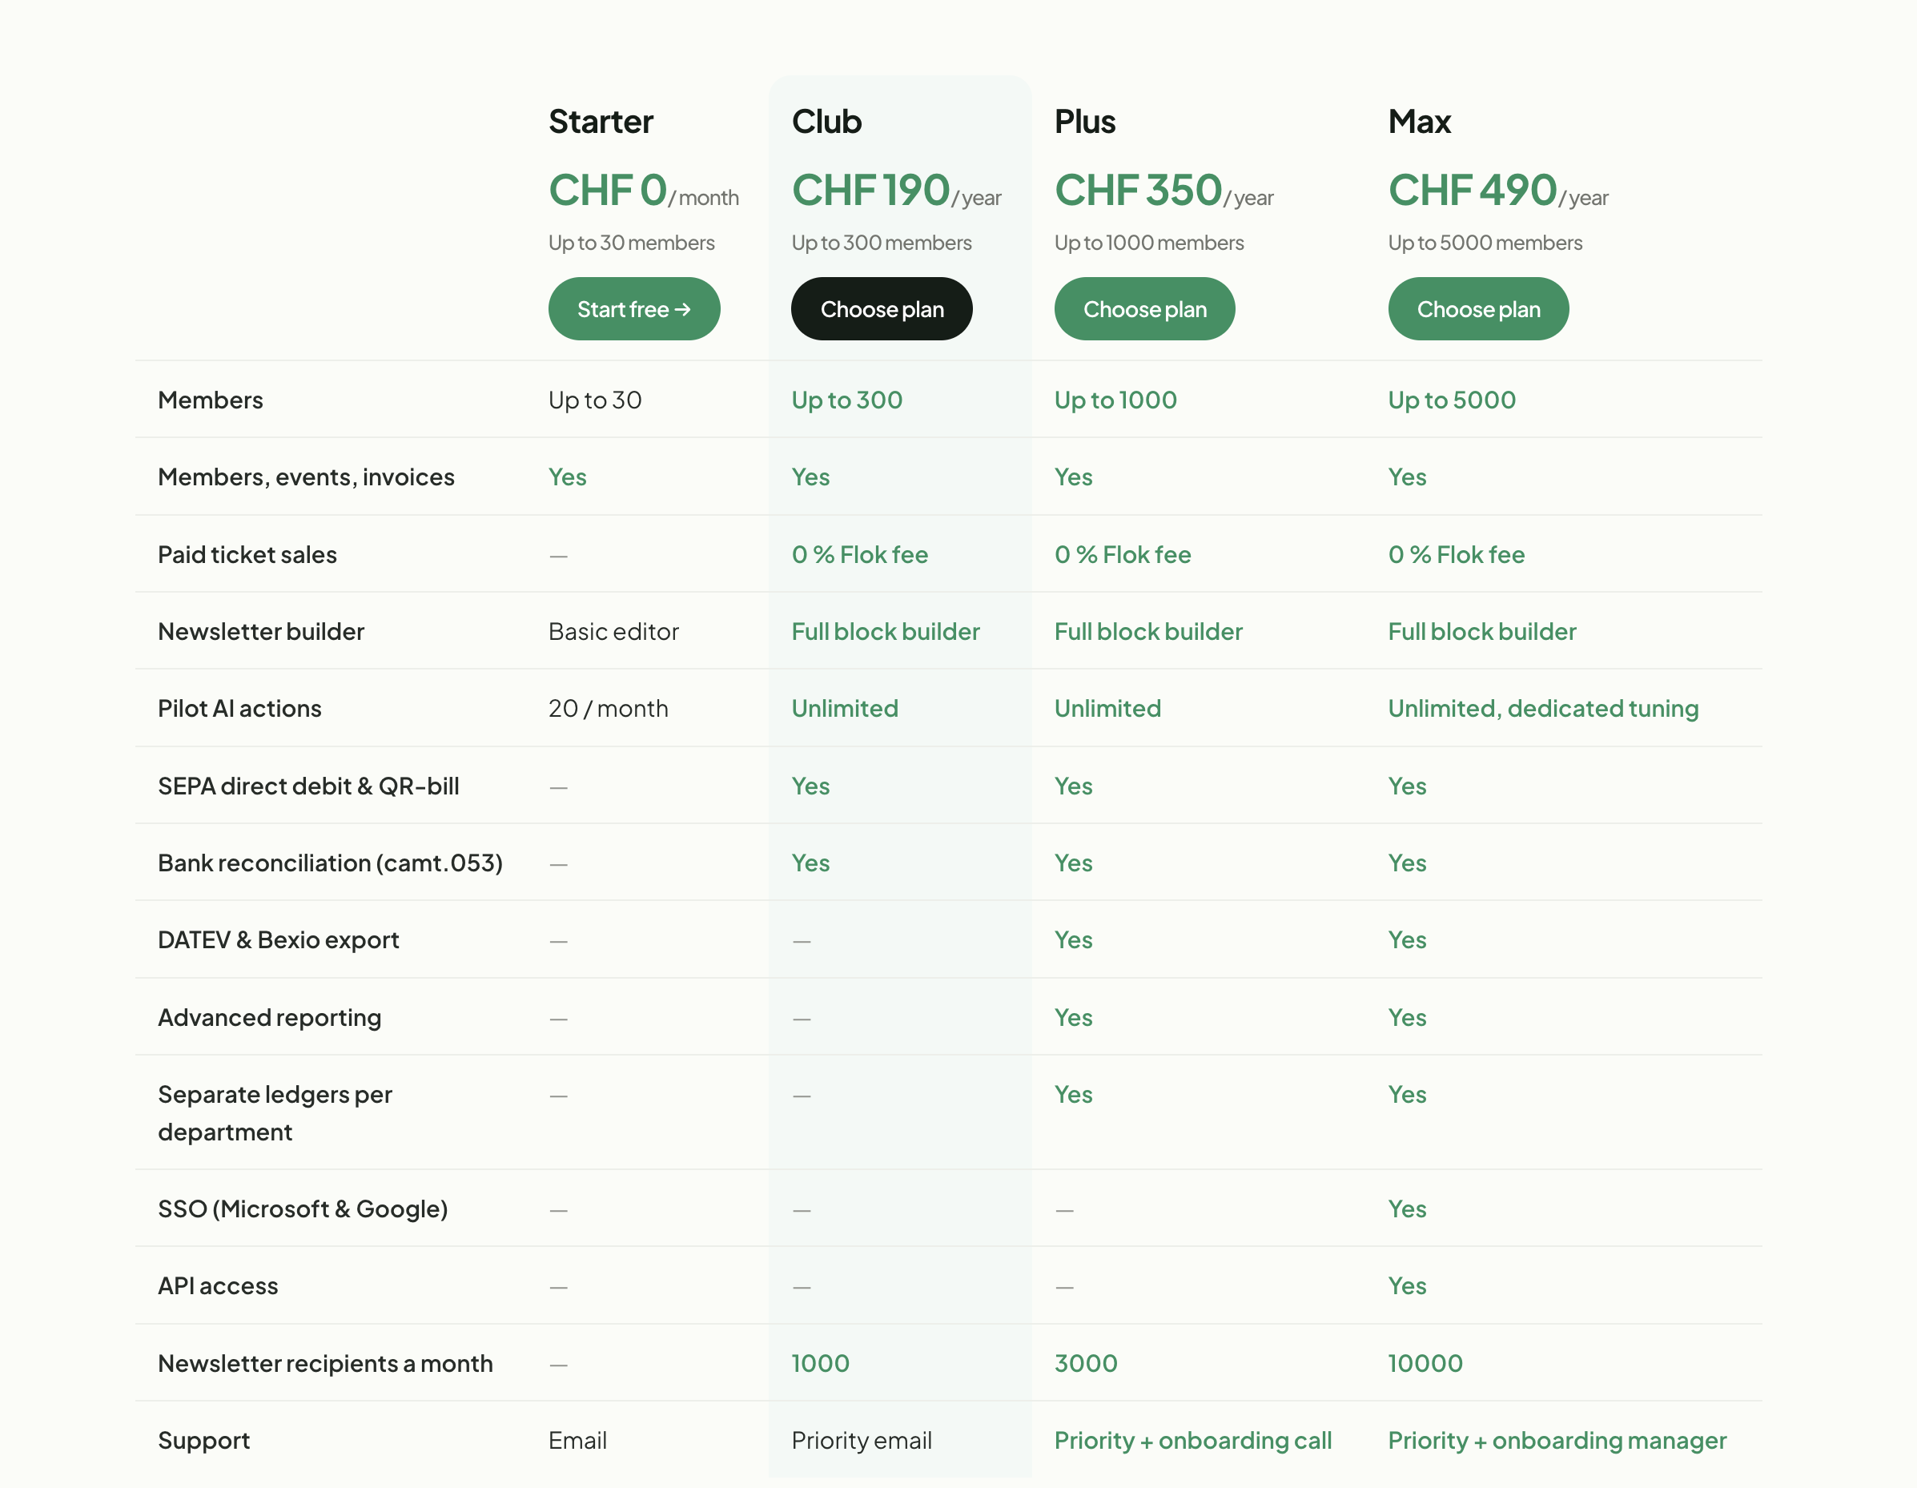Image resolution: width=1917 pixels, height=1488 pixels.
Task: Click 'Members, events, invoices' row label
Action: point(307,477)
